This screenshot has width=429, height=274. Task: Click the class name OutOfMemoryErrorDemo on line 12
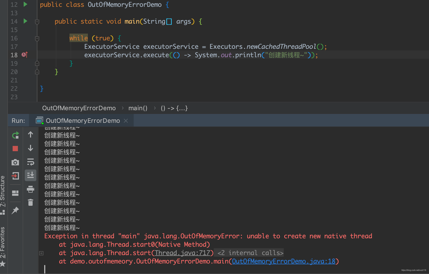[x=125, y=4]
